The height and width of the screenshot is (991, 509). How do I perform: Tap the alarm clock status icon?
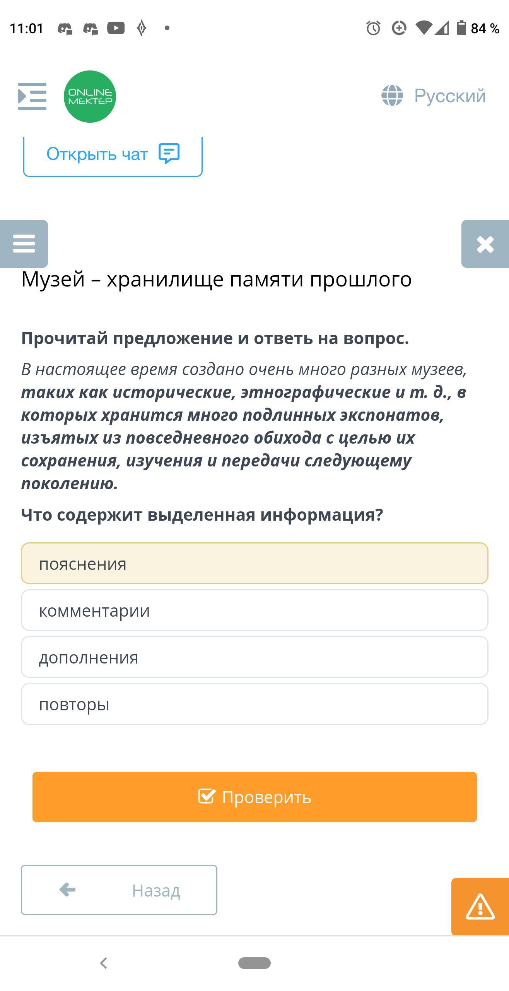coord(373,28)
